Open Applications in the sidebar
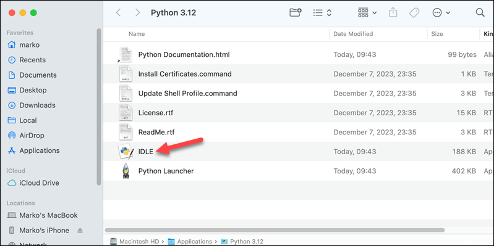Viewport: 494px width, 246px height. click(x=34, y=150)
